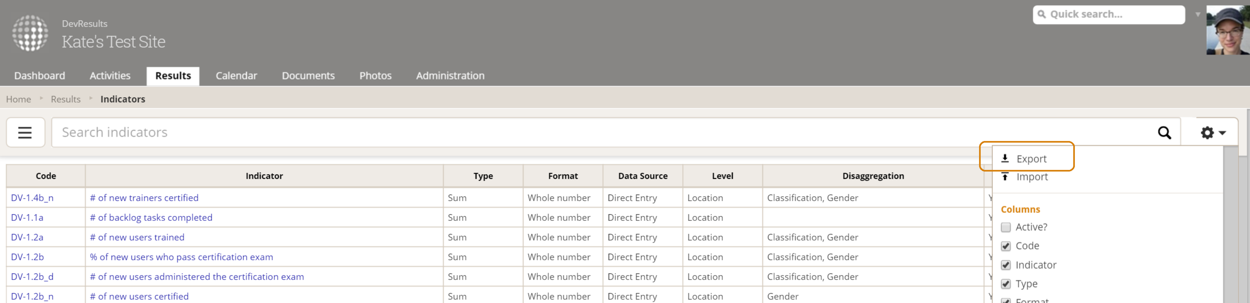
Task: Sort by the Data Source column header
Action: tap(643, 176)
